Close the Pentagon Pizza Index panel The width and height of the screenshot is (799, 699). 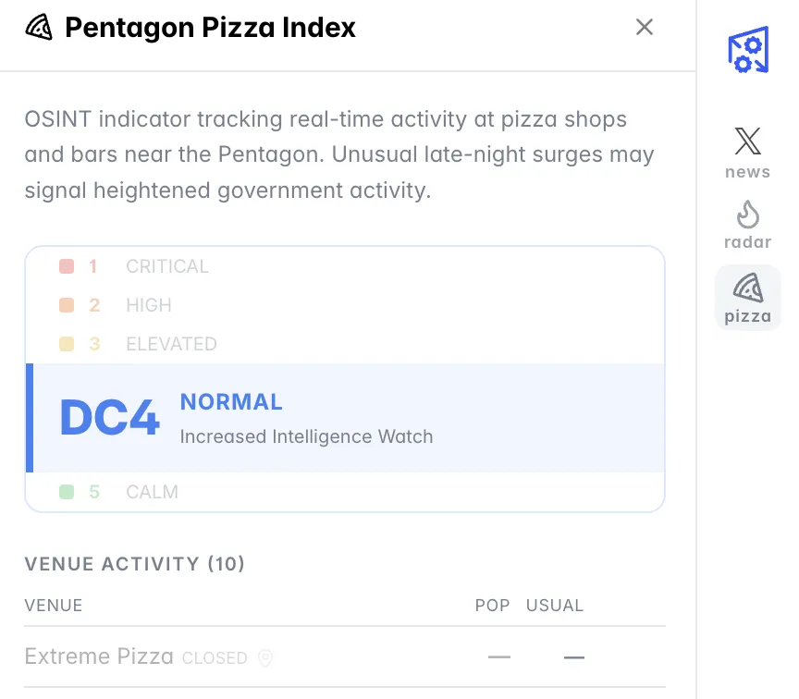coord(645,27)
